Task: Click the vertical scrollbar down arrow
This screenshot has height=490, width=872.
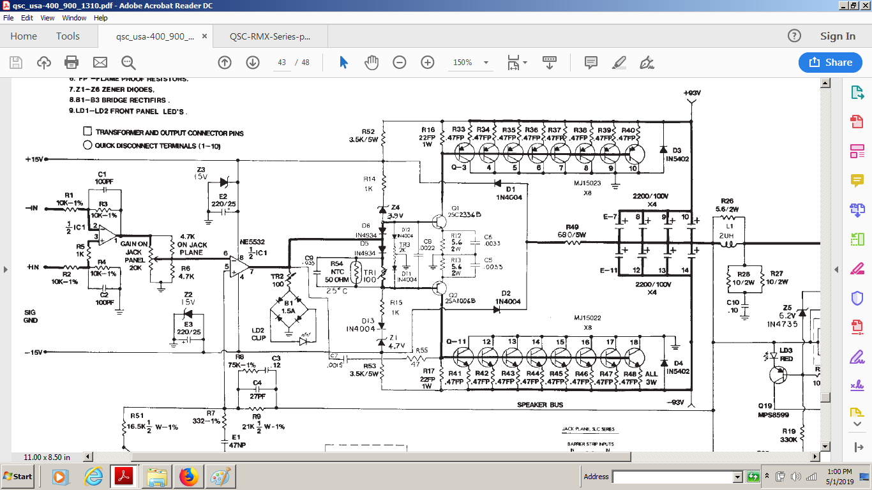Action: tap(825, 447)
